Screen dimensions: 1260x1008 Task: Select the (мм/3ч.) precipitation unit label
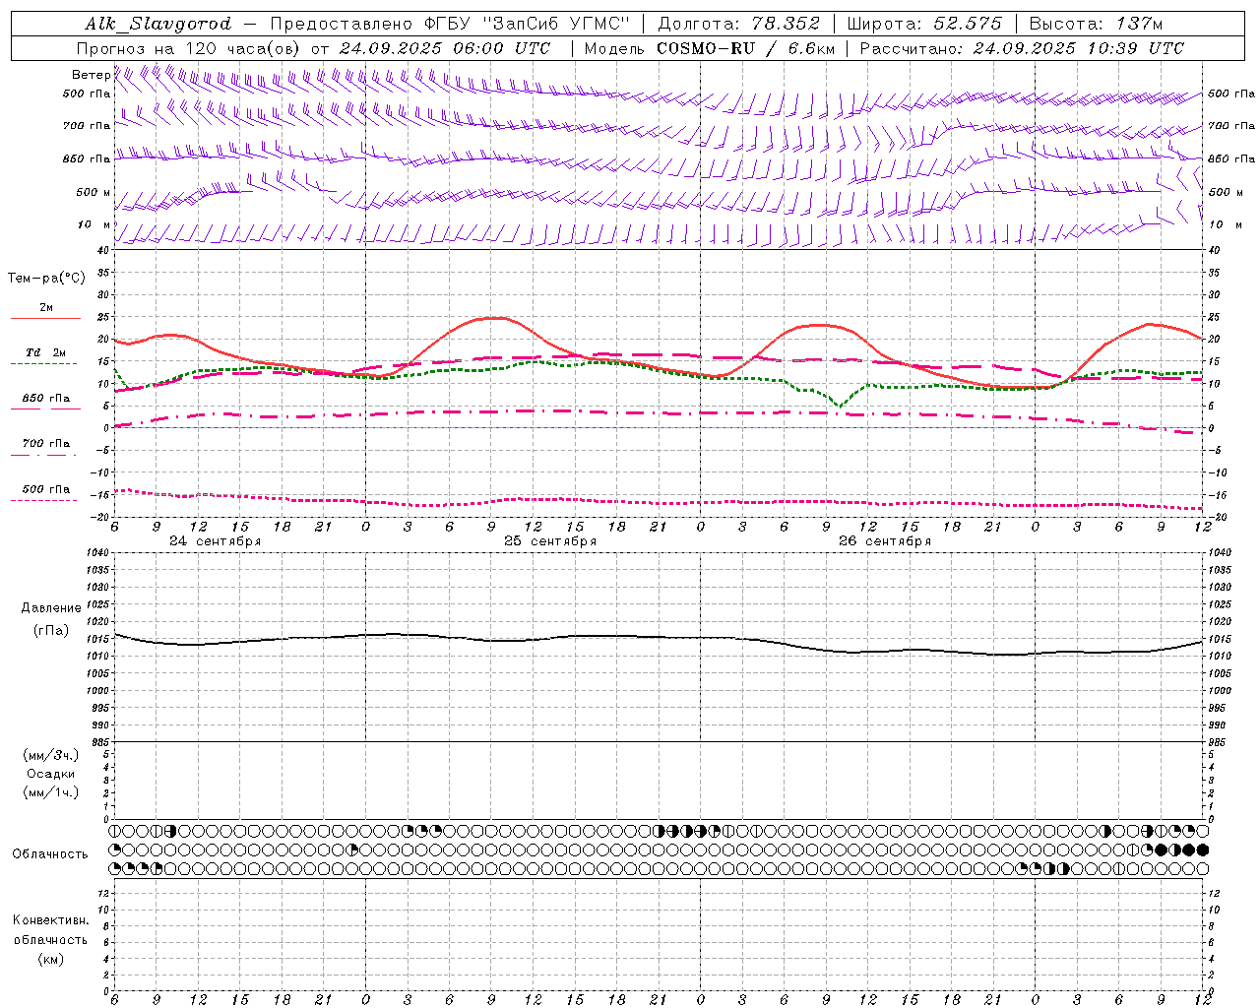[x=51, y=755]
